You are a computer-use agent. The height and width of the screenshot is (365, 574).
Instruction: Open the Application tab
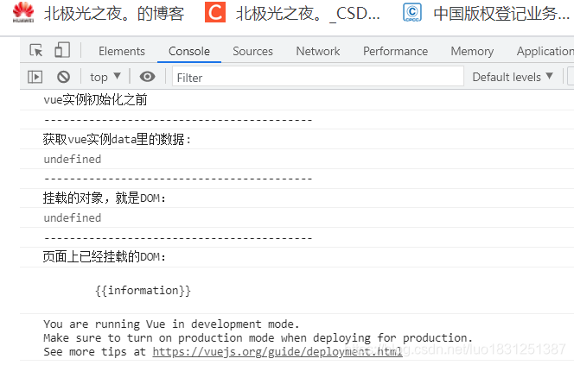click(x=545, y=51)
